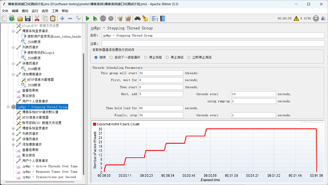
Task: Expand 详情页请求 under Stepping Thread Group
Action: 13,139
